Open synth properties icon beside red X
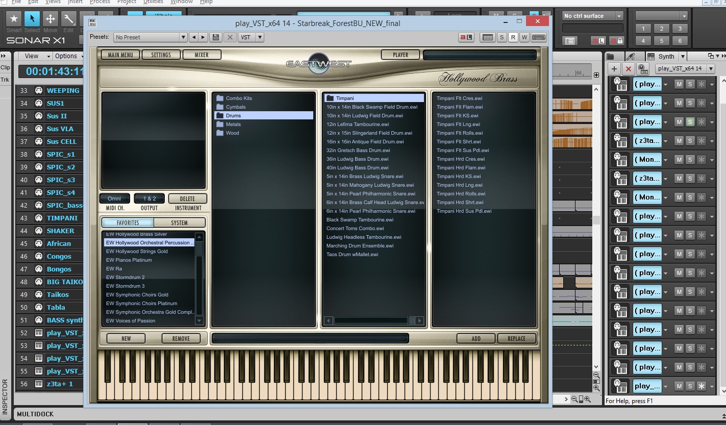The height and width of the screenshot is (425, 726). (x=643, y=69)
